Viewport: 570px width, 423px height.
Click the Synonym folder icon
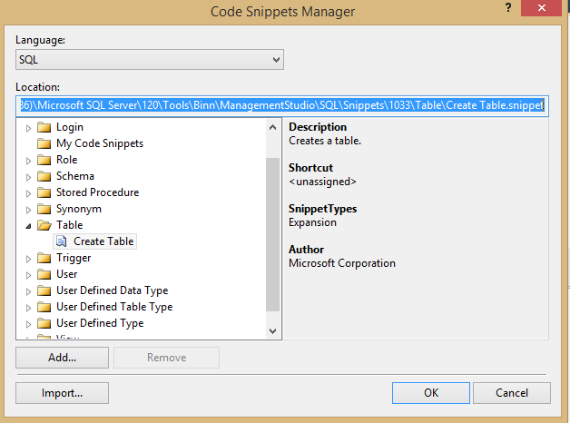[x=44, y=210]
